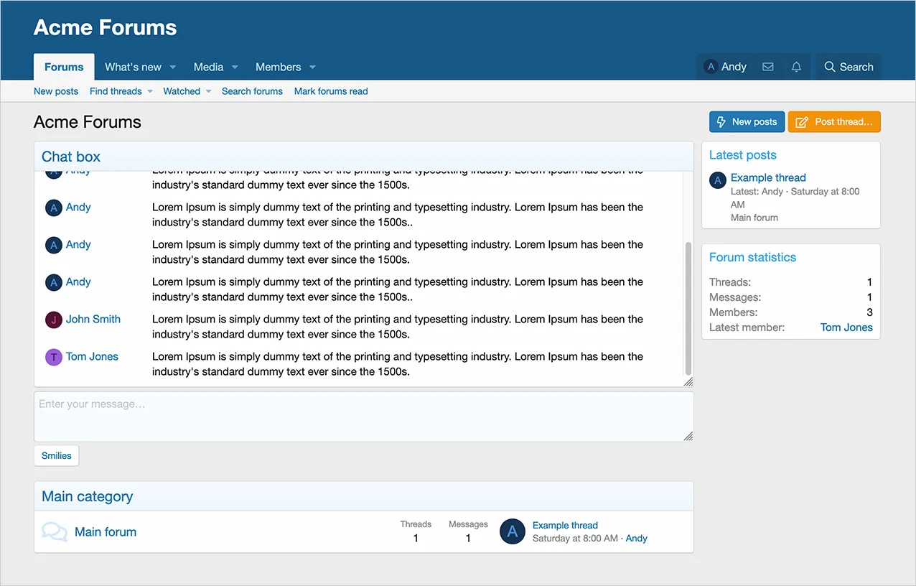This screenshot has width=916, height=586.
Task: Open the inbox envelope icon
Action: 767,67
